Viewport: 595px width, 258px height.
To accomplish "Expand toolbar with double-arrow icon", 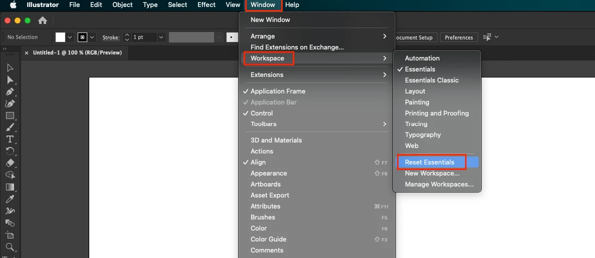I will click(5, 49).
